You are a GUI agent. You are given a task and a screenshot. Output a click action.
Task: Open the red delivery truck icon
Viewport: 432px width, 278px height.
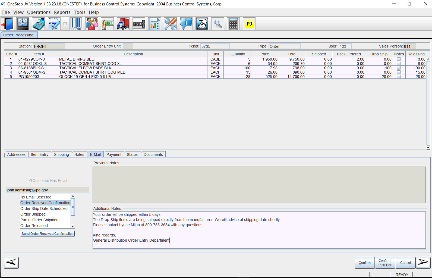(123, 24)
